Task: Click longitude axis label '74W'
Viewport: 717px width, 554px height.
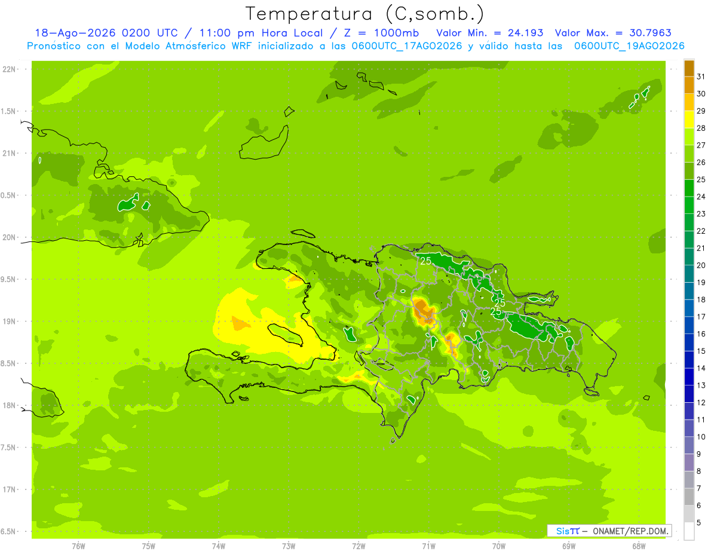Action: (218, 546)
